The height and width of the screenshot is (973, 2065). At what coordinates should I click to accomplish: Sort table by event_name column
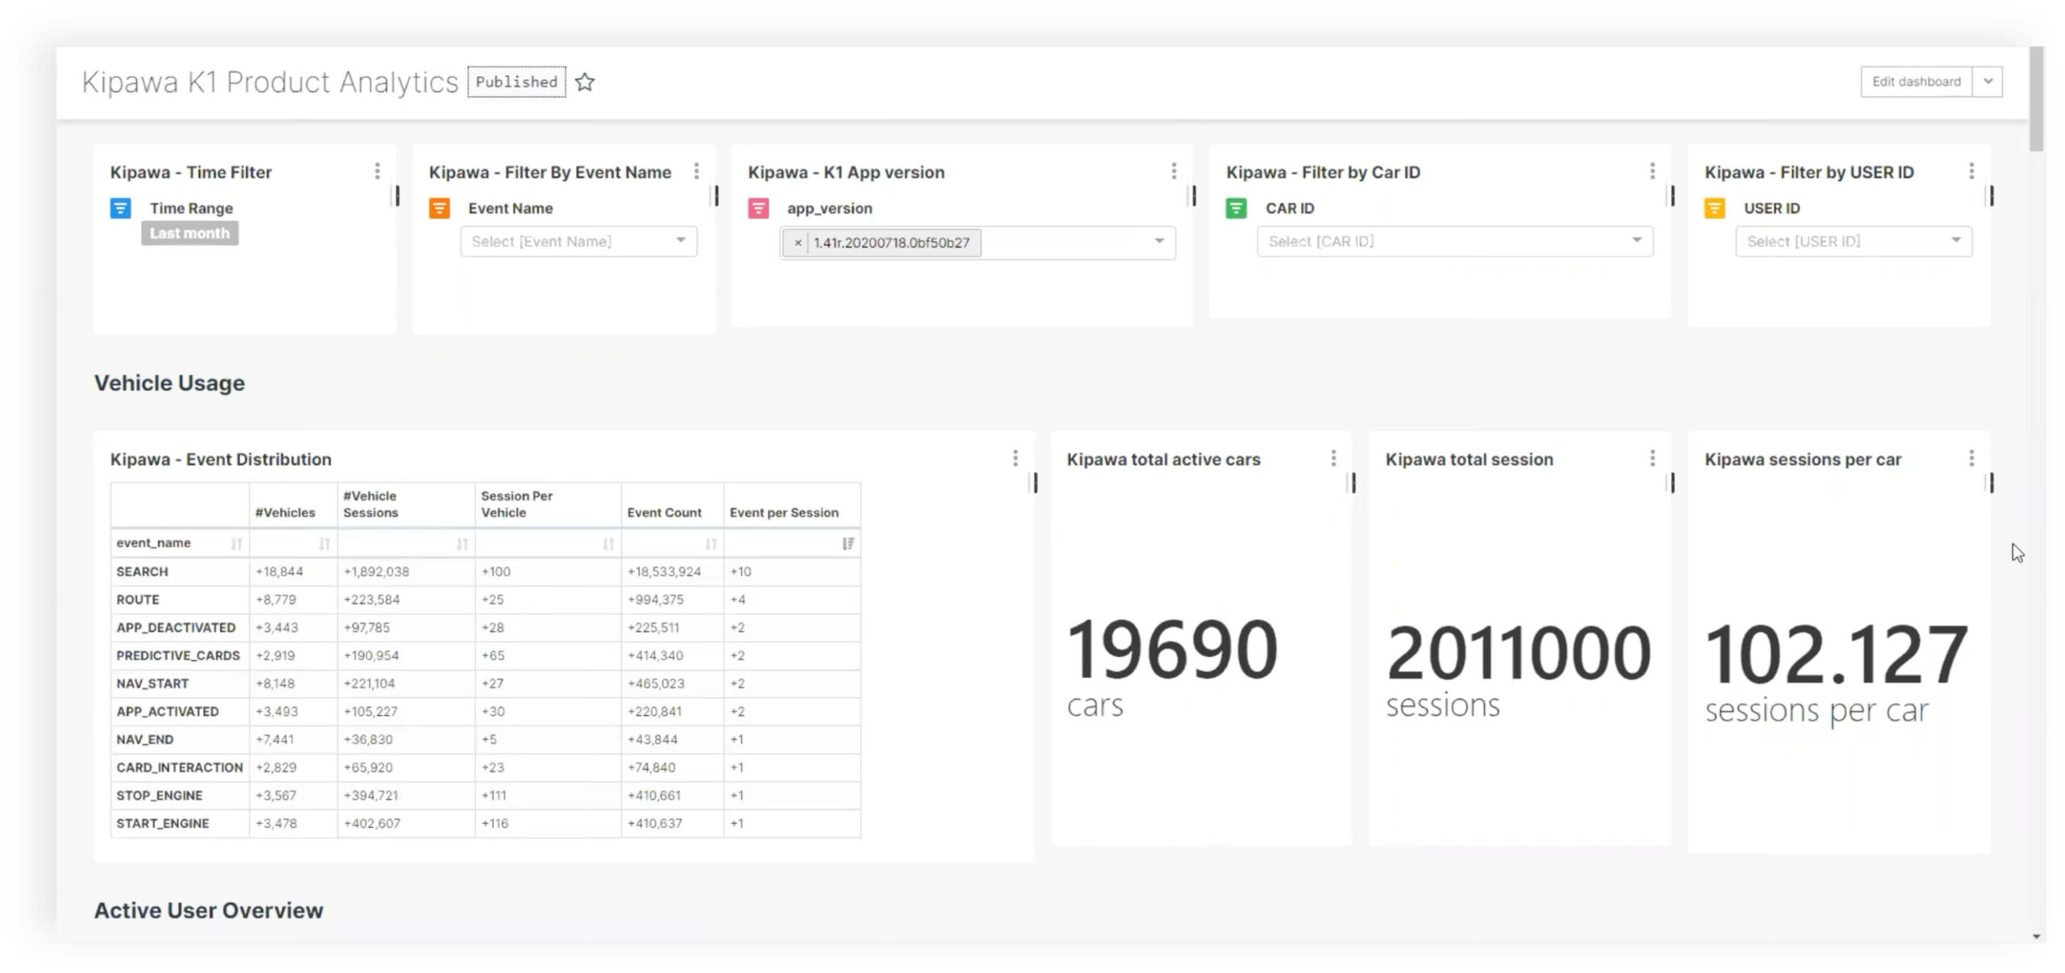coord(236,543)
